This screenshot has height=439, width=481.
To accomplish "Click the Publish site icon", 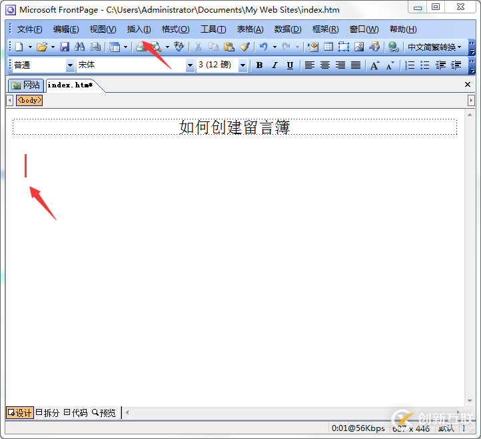I will click(x=95, y=47).
